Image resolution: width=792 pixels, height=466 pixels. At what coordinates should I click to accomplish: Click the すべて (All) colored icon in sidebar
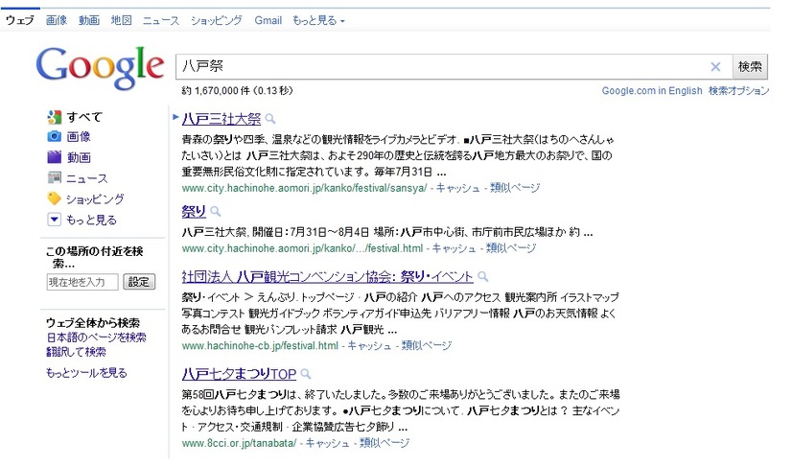pyautogui.click(x=54, y=117)
